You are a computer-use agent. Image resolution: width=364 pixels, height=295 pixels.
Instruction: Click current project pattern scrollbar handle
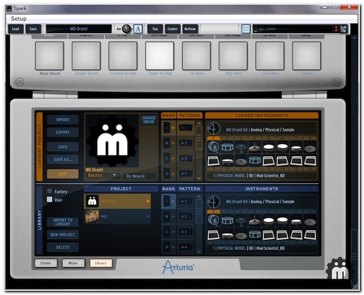click(199, 138)
